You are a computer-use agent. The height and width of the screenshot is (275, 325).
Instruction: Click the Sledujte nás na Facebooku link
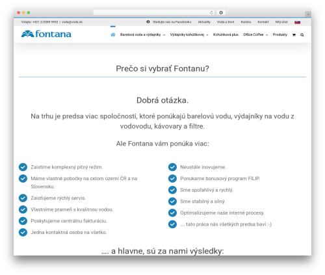pyautogui.click(x=172, y=22)
